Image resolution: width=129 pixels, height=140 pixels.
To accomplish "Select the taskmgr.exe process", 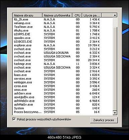I will coord(57,64).
